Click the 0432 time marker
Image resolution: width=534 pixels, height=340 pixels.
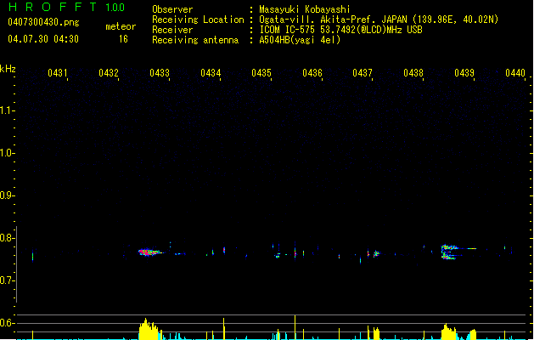click(x=109, y=72)
